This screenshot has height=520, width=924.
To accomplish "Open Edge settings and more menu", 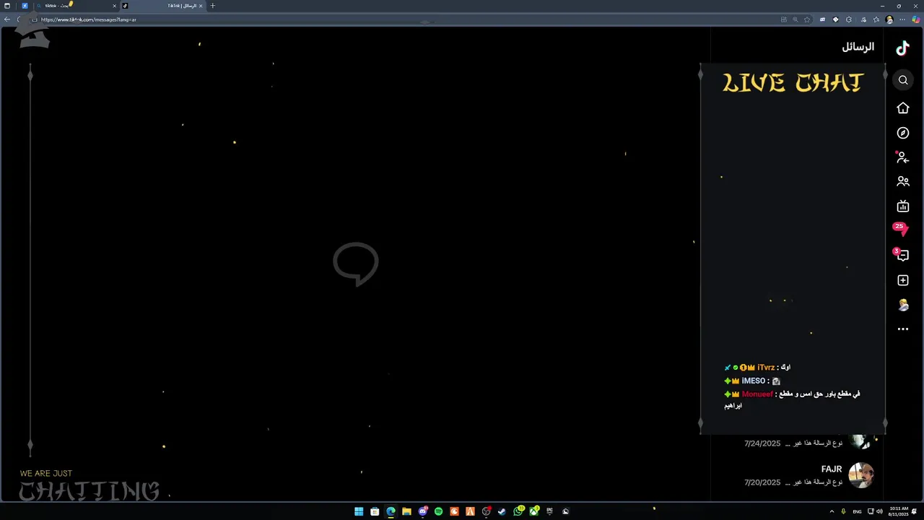I will (x=902, y=19).
